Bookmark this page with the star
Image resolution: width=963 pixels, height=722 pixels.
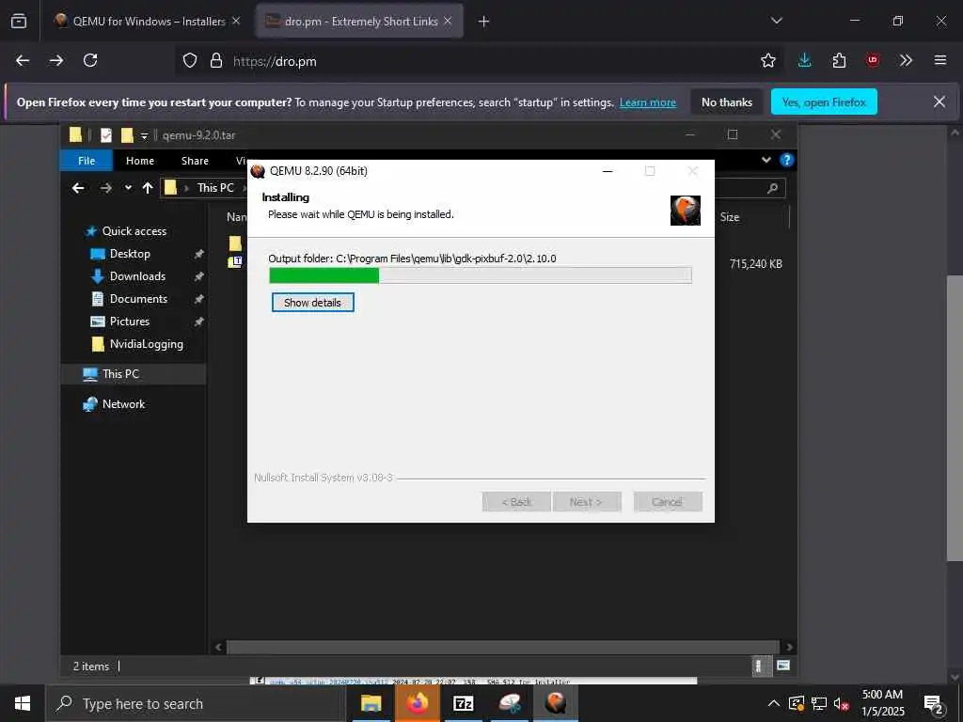pyautogui.click(x=767, y=60)
